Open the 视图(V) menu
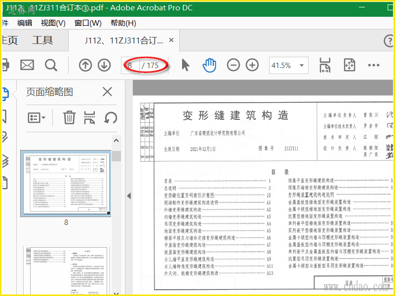 point(53,23)
